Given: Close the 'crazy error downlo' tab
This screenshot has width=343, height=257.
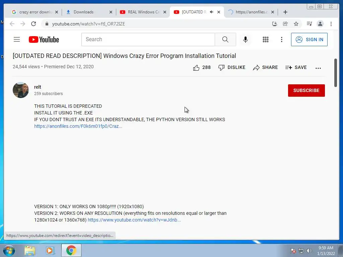Looking at the screenshot, I should point(57,12).
